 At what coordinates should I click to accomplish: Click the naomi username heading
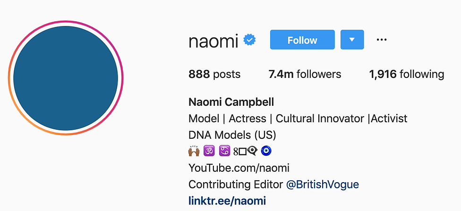click(x=213, y=41)
